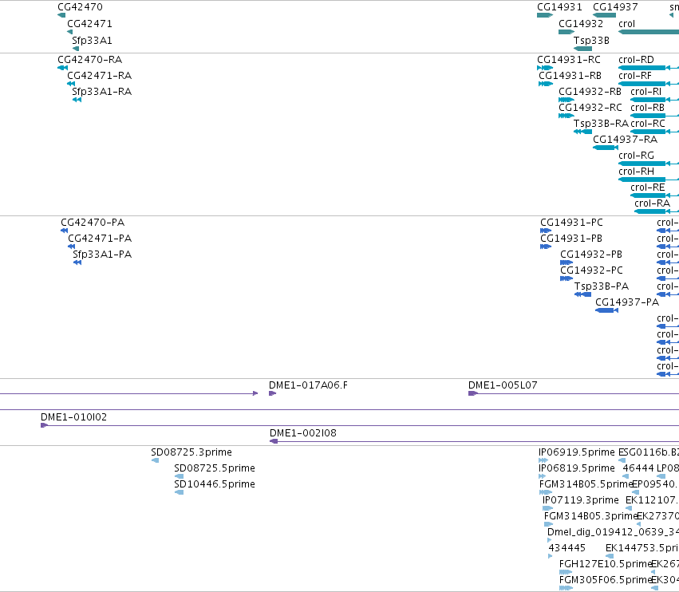679x592 pixels.
Task: Click the crol-RI transcript bar
Action: 648,100
